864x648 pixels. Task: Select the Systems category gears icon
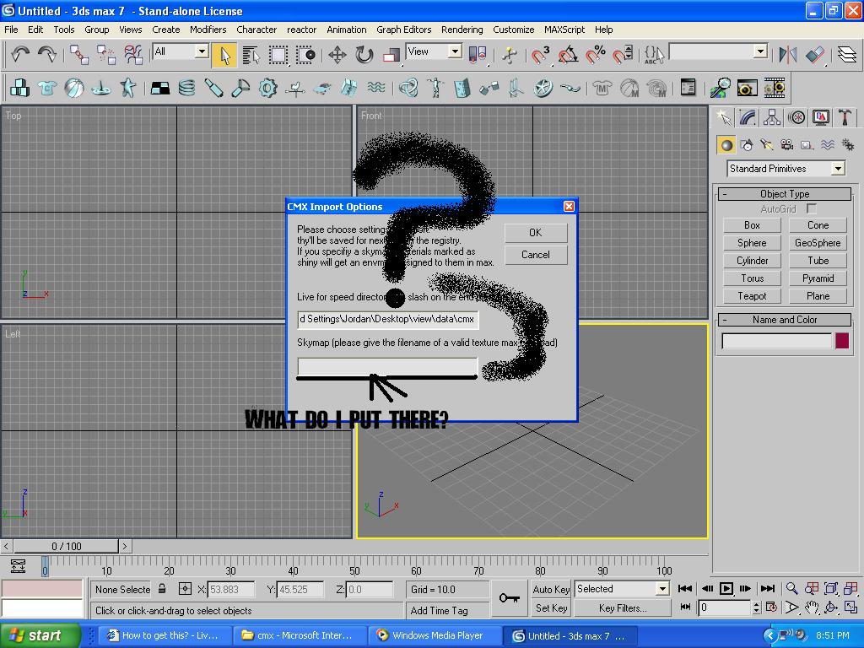847,145
